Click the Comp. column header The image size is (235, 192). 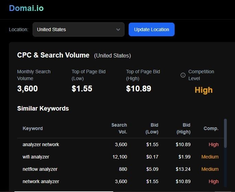coord(211,128)
